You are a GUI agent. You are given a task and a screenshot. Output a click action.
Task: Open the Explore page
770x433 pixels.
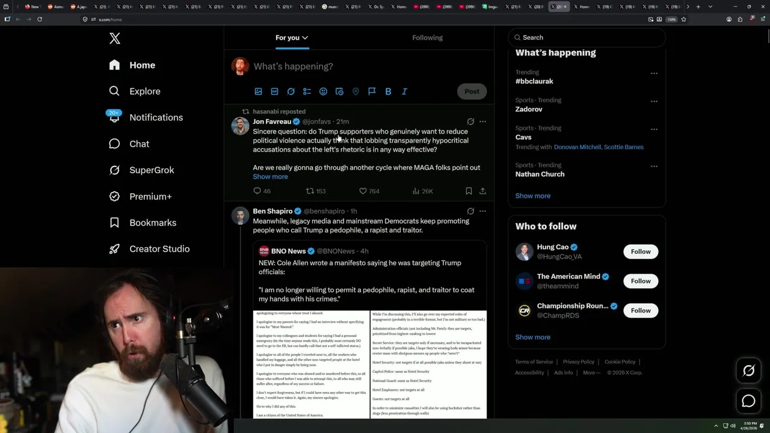point(135,91)
